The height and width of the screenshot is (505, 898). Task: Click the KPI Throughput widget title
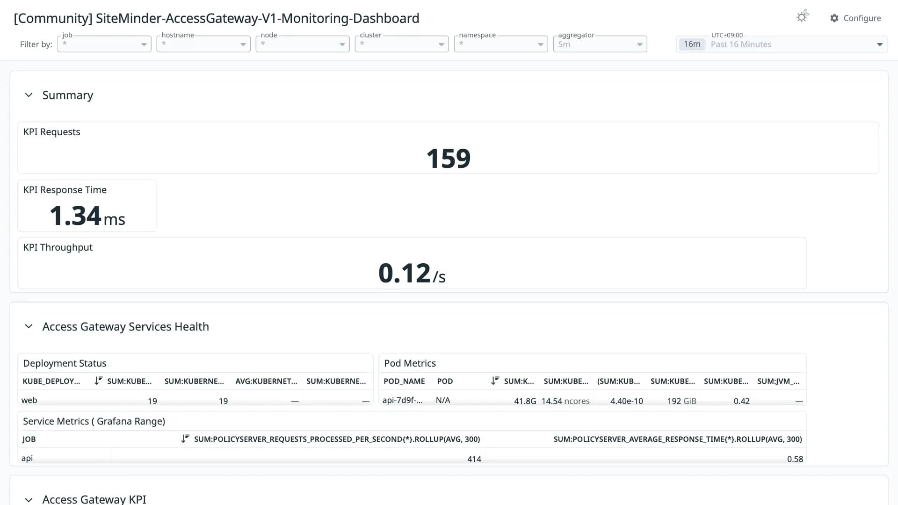tap(58, 247)
